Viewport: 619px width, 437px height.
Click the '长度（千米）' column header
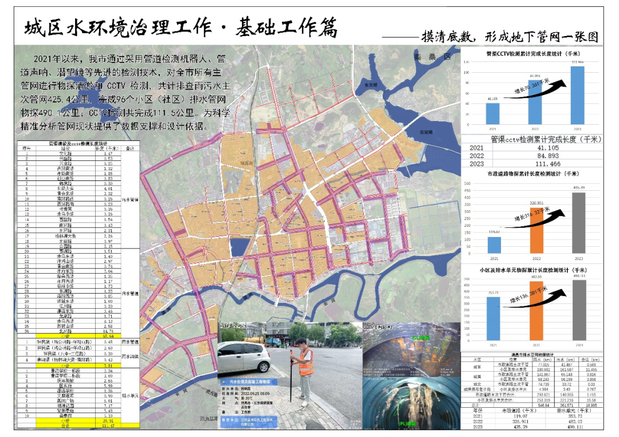pos(108,148)
